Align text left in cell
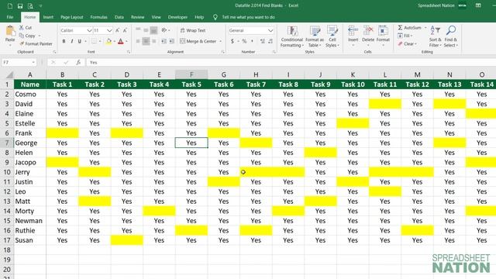 138,41
